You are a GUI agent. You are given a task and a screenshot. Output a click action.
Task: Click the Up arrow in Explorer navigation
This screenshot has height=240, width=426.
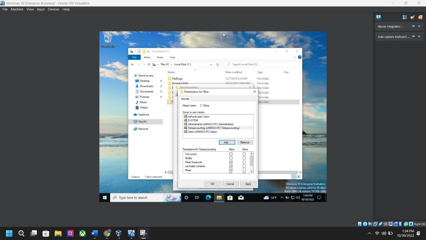click(149, 65)
